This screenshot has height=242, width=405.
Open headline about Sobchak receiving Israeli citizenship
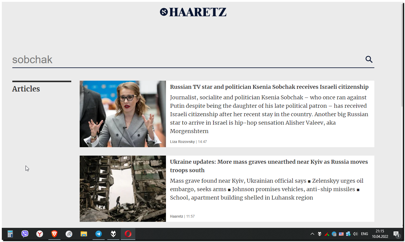pos(269,87)
